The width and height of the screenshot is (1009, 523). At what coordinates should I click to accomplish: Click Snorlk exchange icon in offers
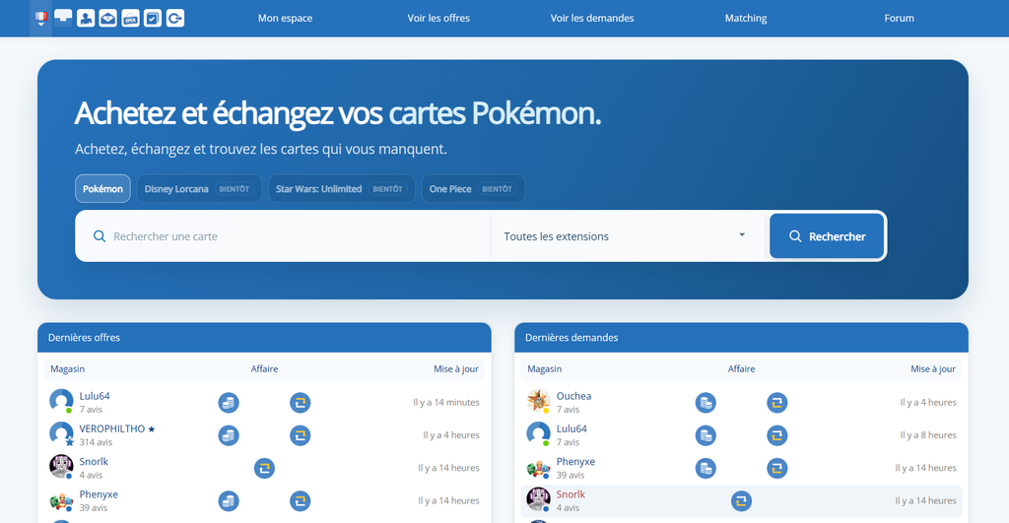(x=264, y=468)
